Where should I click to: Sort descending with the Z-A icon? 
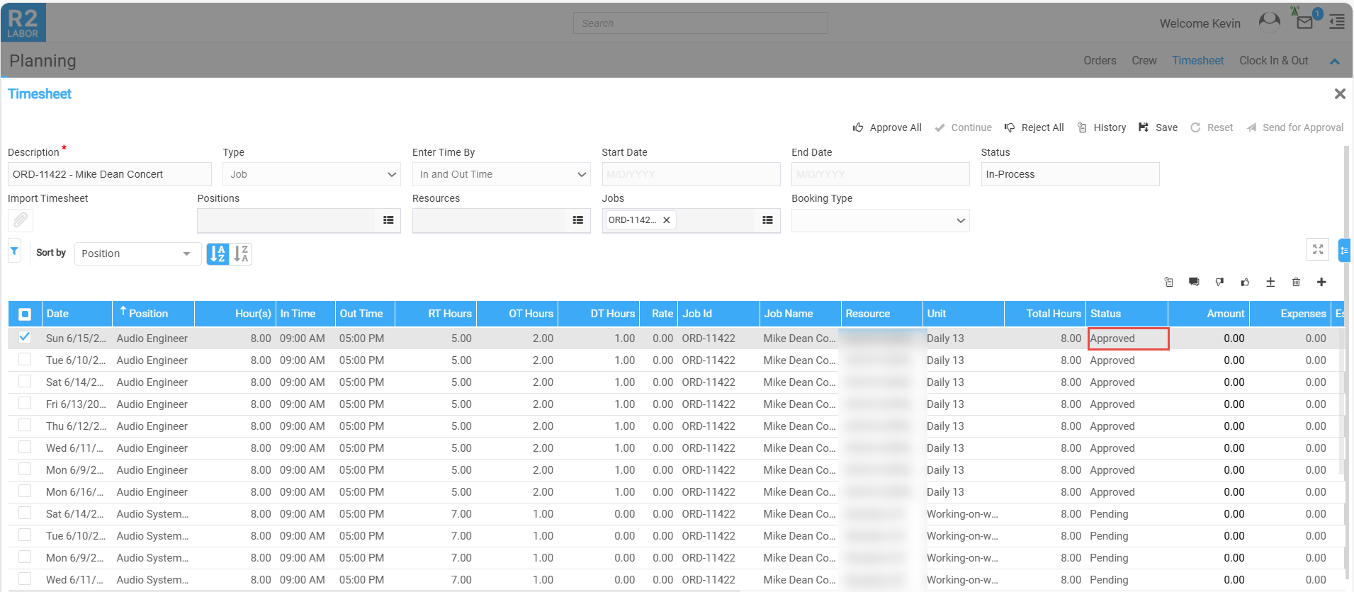(241, 254)
